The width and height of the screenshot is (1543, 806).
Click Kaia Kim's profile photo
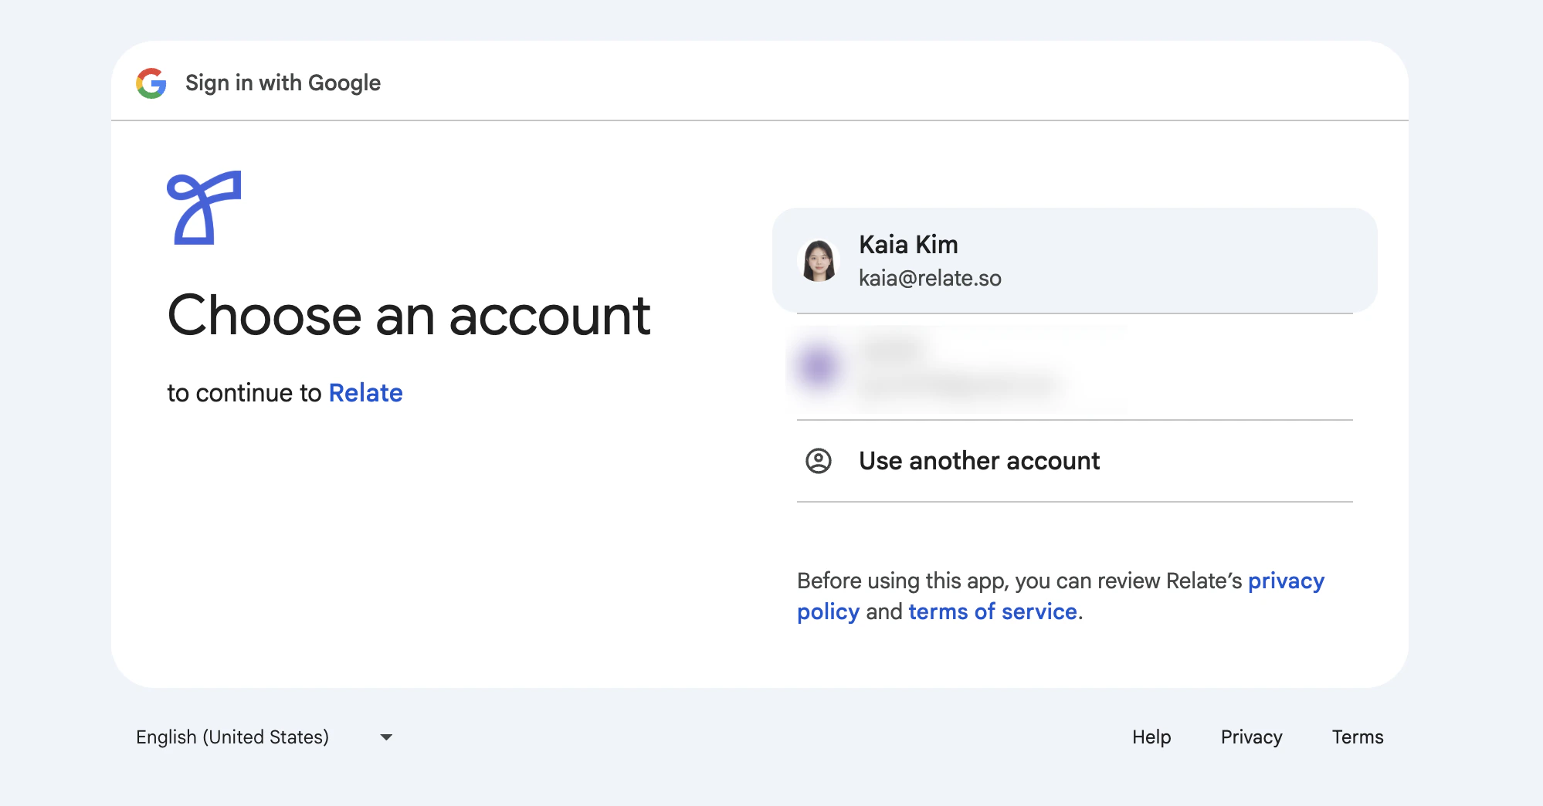point(819,261)
